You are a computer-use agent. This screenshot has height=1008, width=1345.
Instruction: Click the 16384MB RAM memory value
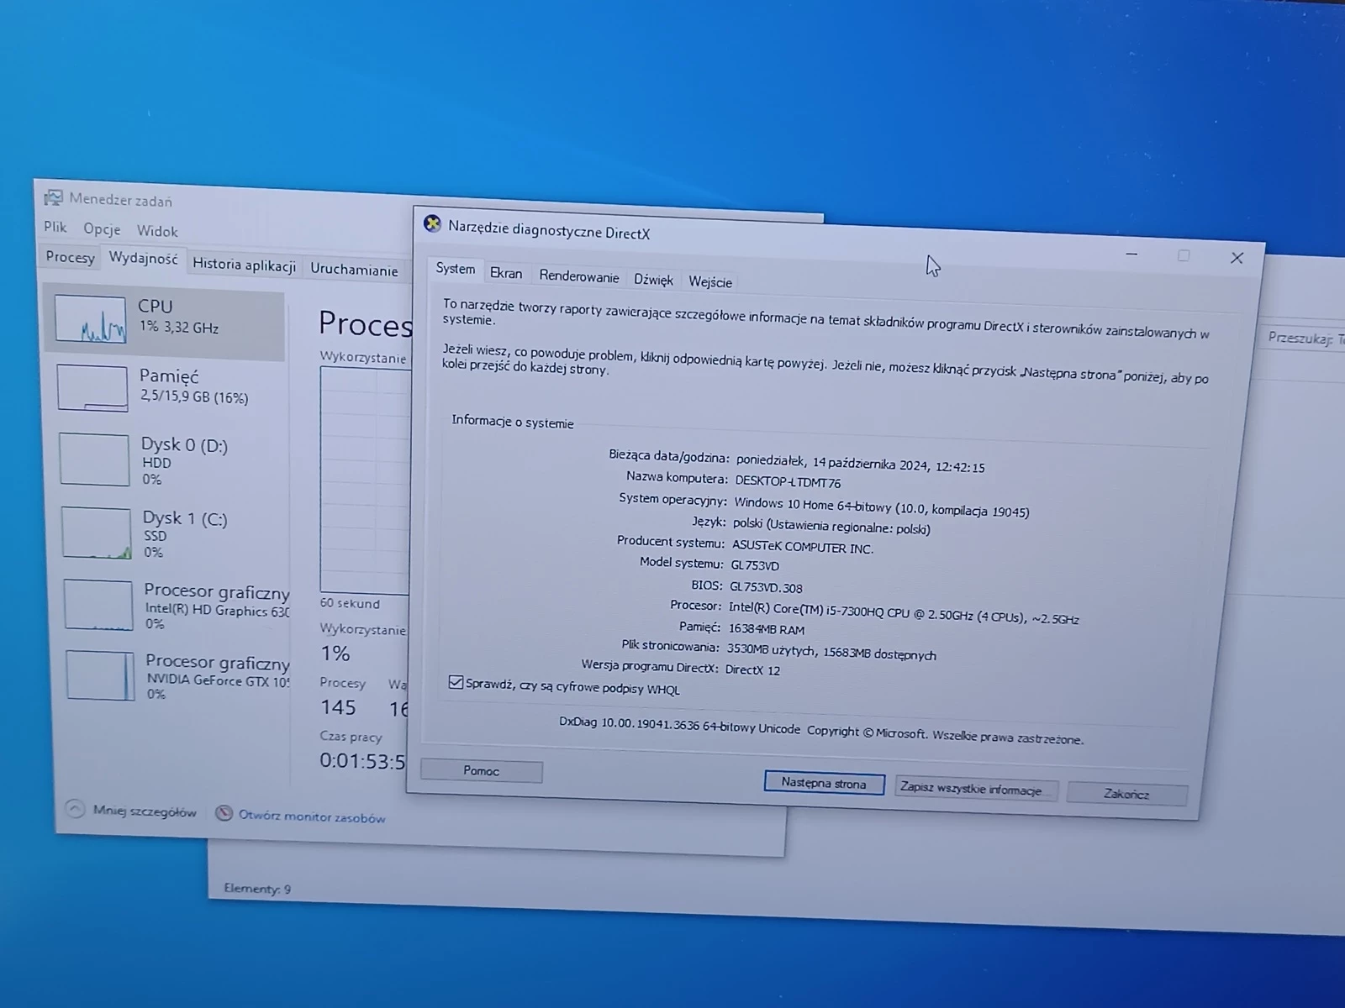pyautogui.click(x=767, y=629)
